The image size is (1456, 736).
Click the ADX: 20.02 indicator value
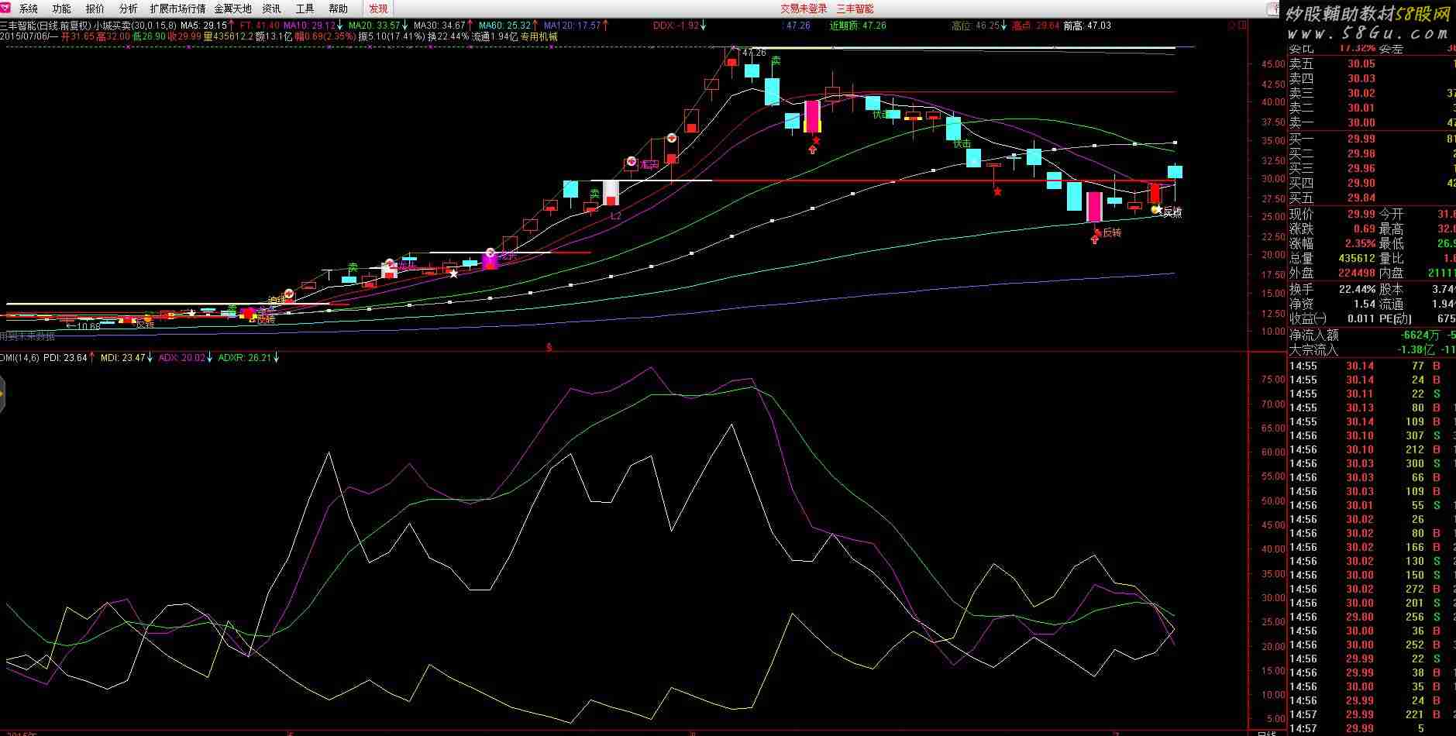[181, 358]
